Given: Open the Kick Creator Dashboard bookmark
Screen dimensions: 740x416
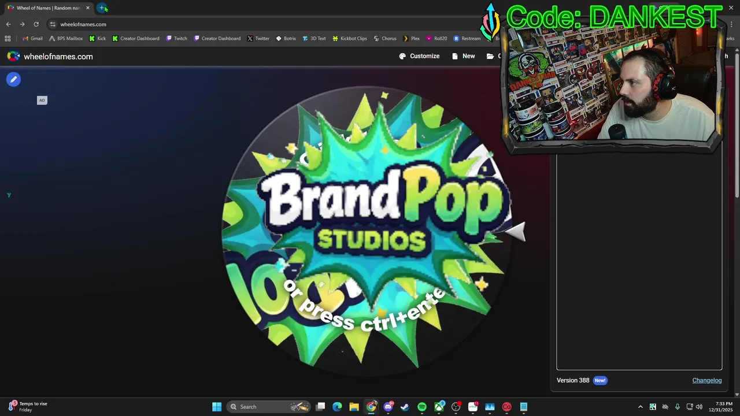Looking at the screenshot, I should (135, 39).
